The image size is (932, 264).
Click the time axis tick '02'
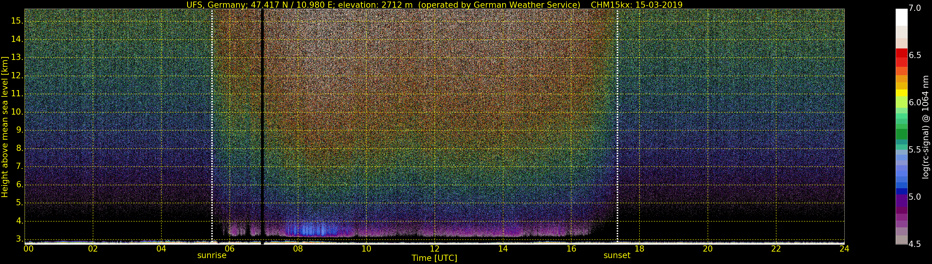(93, 249)
